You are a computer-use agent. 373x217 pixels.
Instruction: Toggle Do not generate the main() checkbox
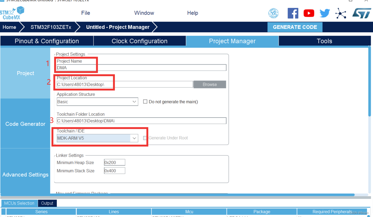tap(145, 102)
